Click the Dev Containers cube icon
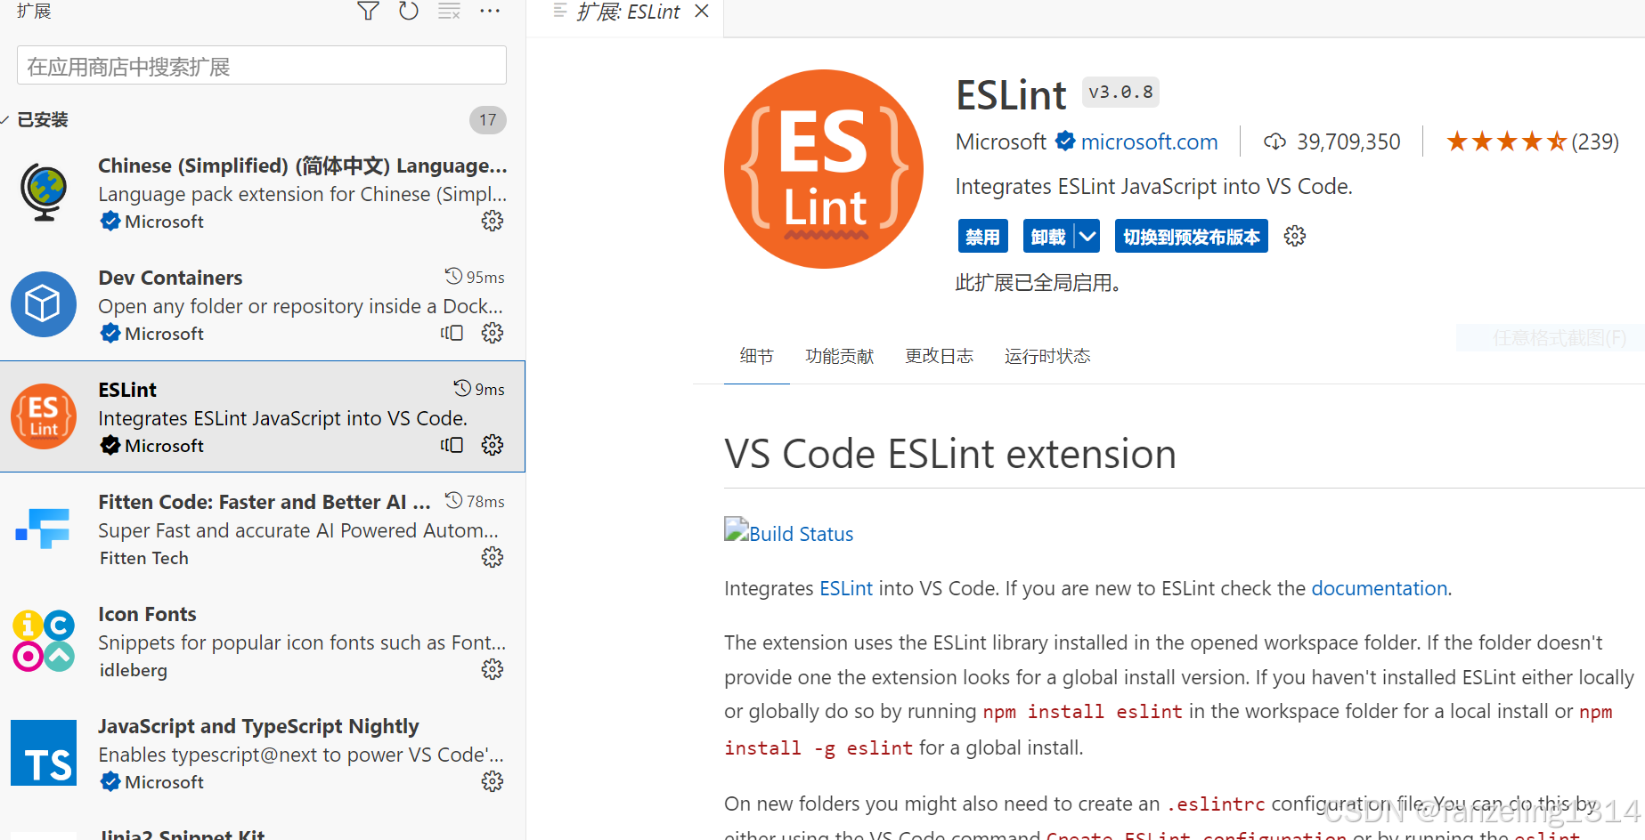Viewport: 1645px width, 840px height. pyautogui.click(x=43, y=304)
